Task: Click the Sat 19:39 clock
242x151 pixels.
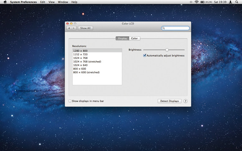Action: [x=220, y=2]
